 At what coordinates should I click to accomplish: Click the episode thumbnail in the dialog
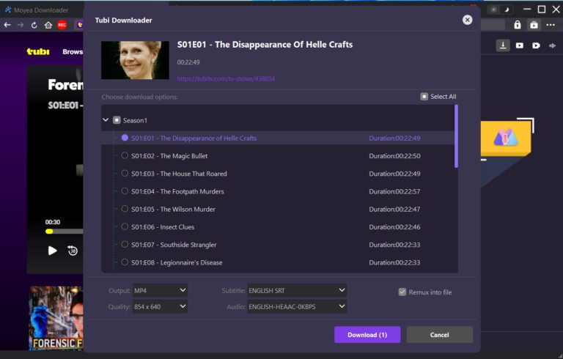coord(135,60)
